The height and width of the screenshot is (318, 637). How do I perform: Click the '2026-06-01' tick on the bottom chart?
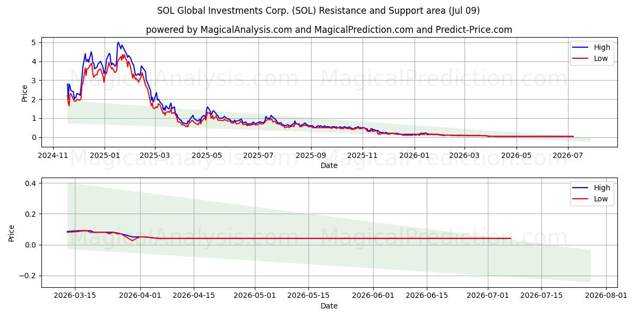click(374, 296)
